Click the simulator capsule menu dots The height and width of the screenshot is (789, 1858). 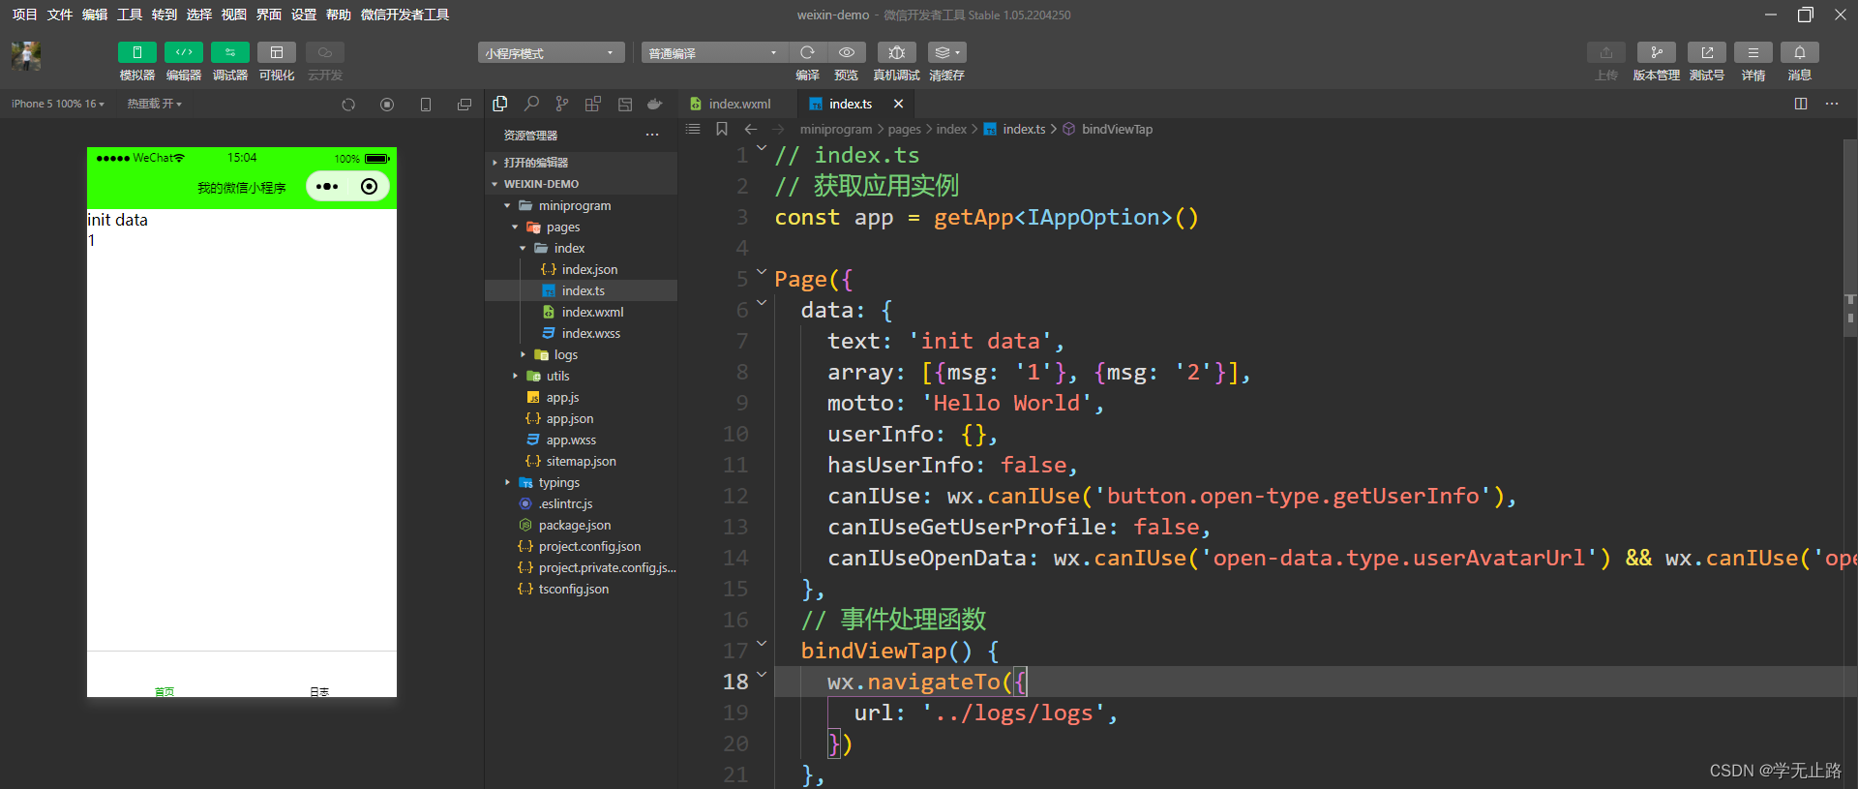coord(327,187)
